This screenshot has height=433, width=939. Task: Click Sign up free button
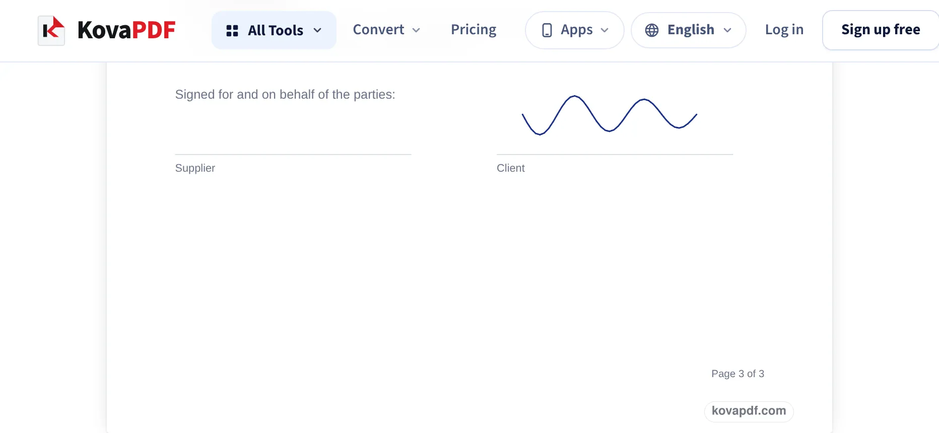coord(881,30)
